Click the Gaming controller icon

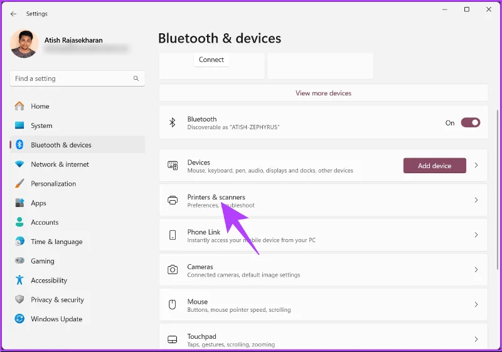[x=19, y=260]
